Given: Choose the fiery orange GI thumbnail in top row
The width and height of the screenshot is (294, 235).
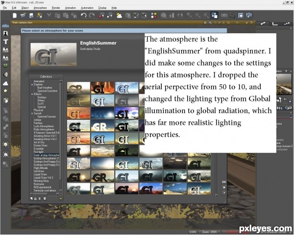Looking at the screenshot, I should (102, 88).
